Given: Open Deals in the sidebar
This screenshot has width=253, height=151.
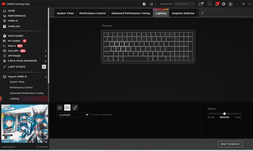Looking at the screenshot, I should pyautogui.click(x=12, y=46).
